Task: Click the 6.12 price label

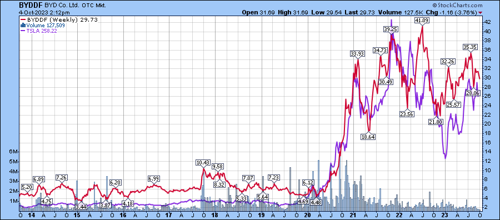Action: click(308, 182)
